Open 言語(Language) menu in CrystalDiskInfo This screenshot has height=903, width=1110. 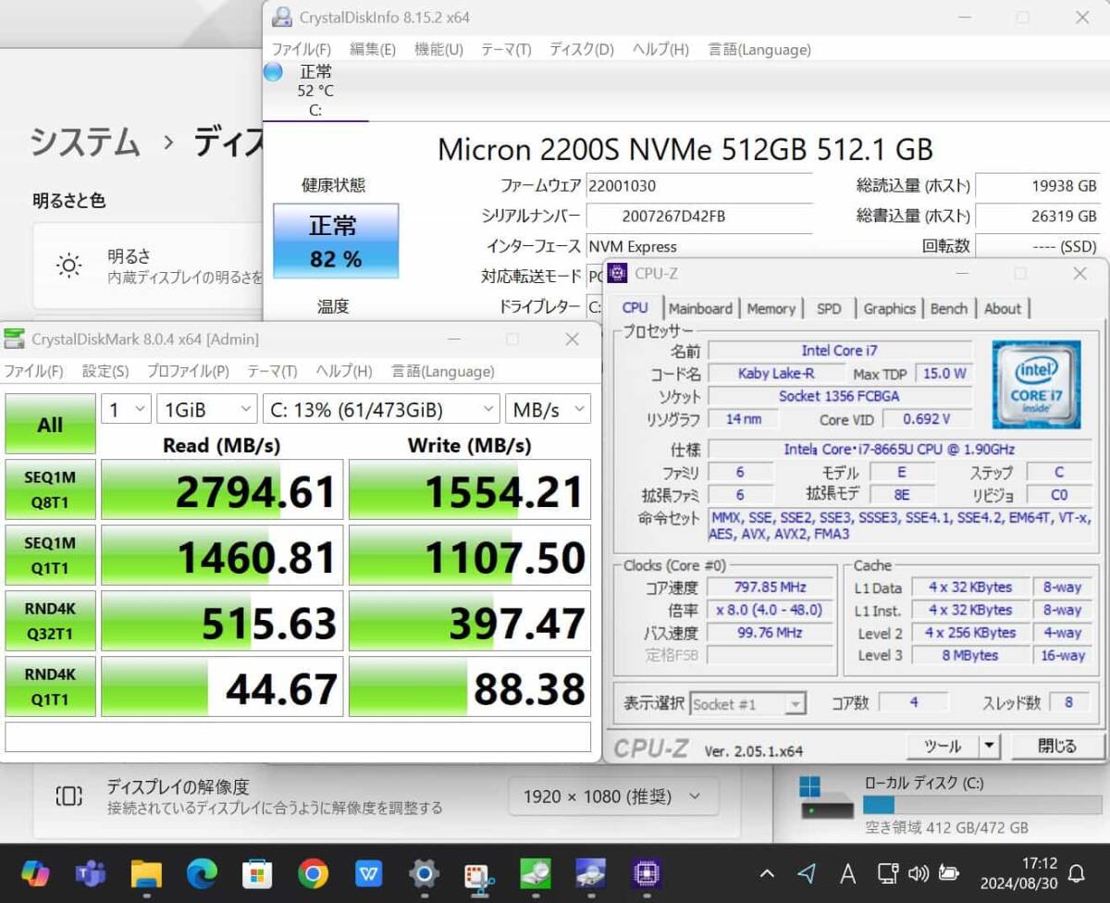coord(759,49)
